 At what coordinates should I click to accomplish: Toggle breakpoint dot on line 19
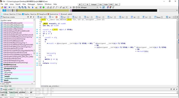pyautogui.click(x=37, y=55)
